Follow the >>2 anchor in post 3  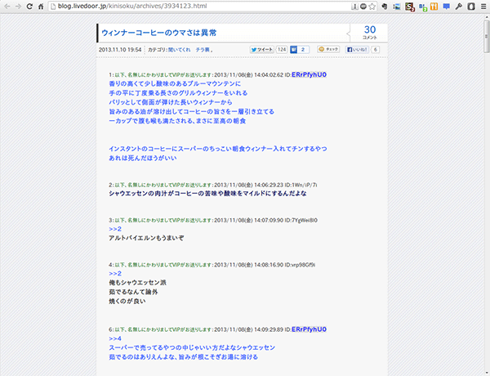coord(115,229)
